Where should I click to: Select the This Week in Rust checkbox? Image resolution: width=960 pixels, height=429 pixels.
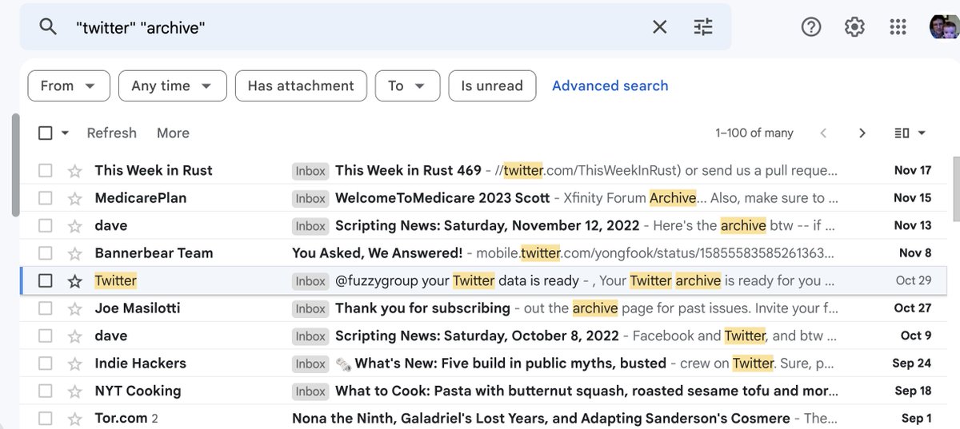point(46,170)
